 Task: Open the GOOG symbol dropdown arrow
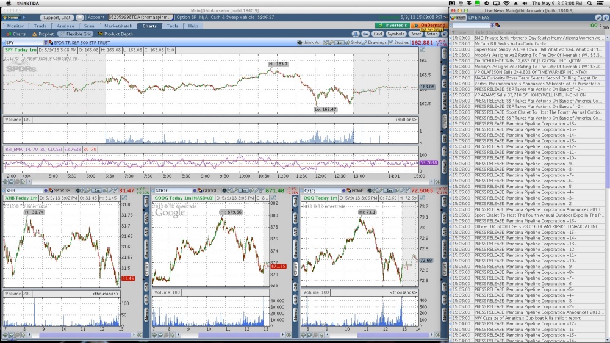195,190
